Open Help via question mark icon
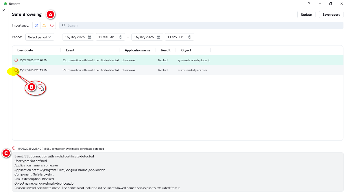The image size is (347, 195). pyautogui.click(x=309, y=4)
